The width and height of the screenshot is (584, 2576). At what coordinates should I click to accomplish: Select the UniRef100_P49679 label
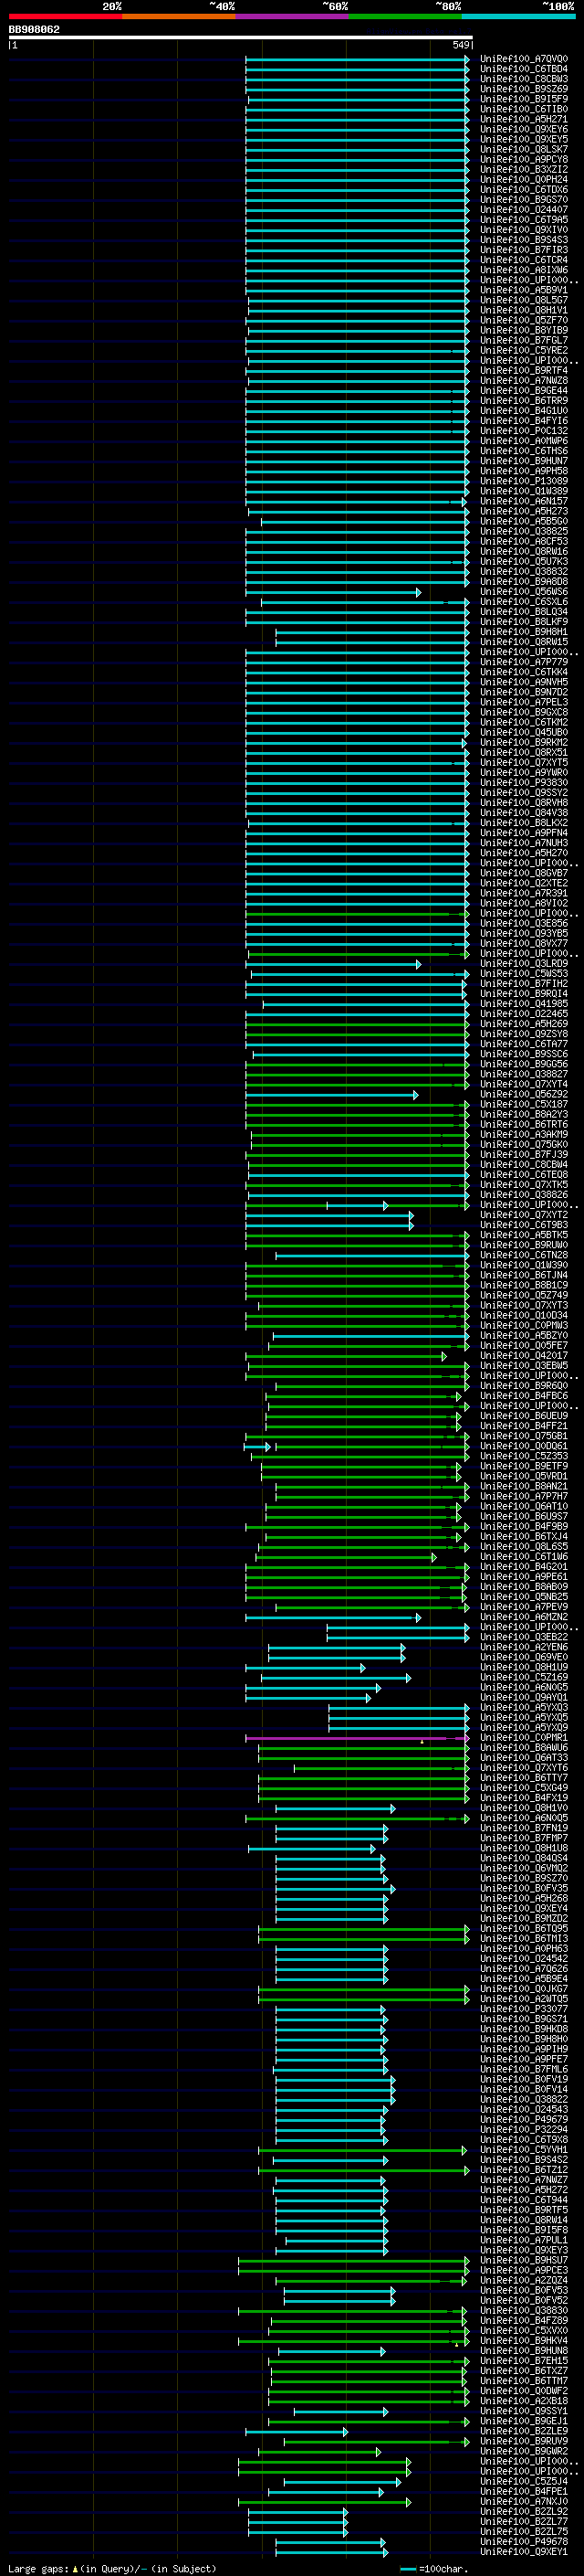[x=523, y=2120]
